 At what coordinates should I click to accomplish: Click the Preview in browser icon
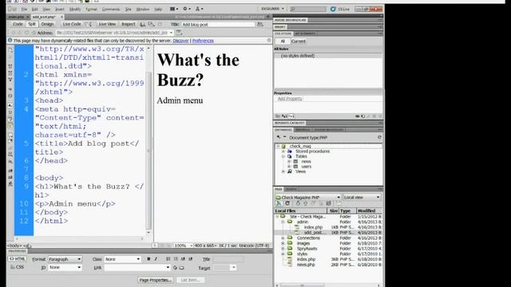[x=143, y=25]
